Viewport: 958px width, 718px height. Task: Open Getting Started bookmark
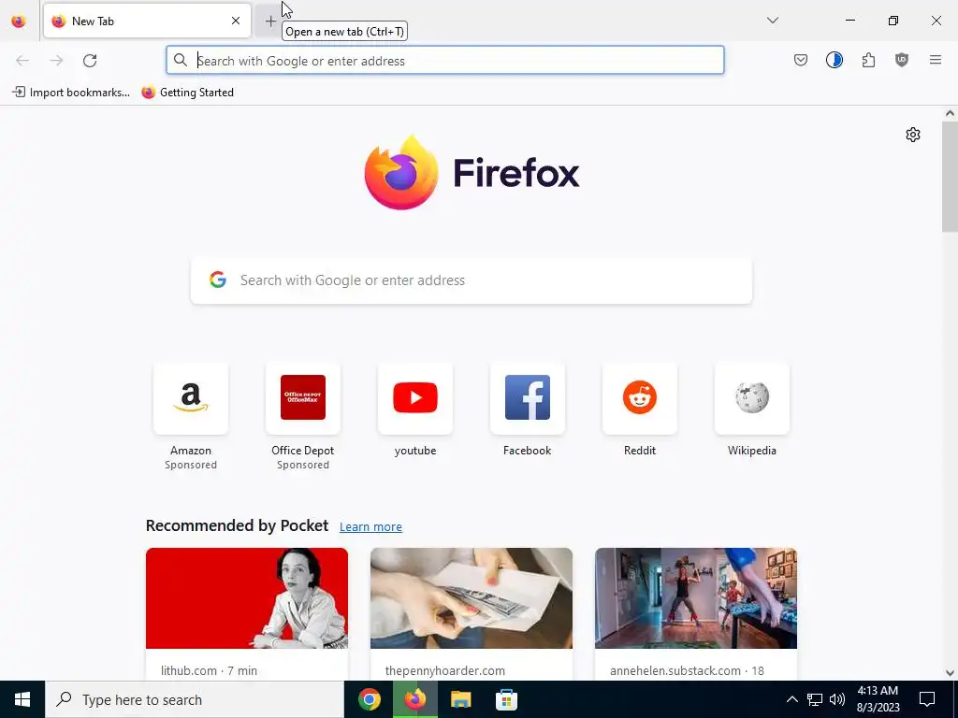tap(187, 93)
